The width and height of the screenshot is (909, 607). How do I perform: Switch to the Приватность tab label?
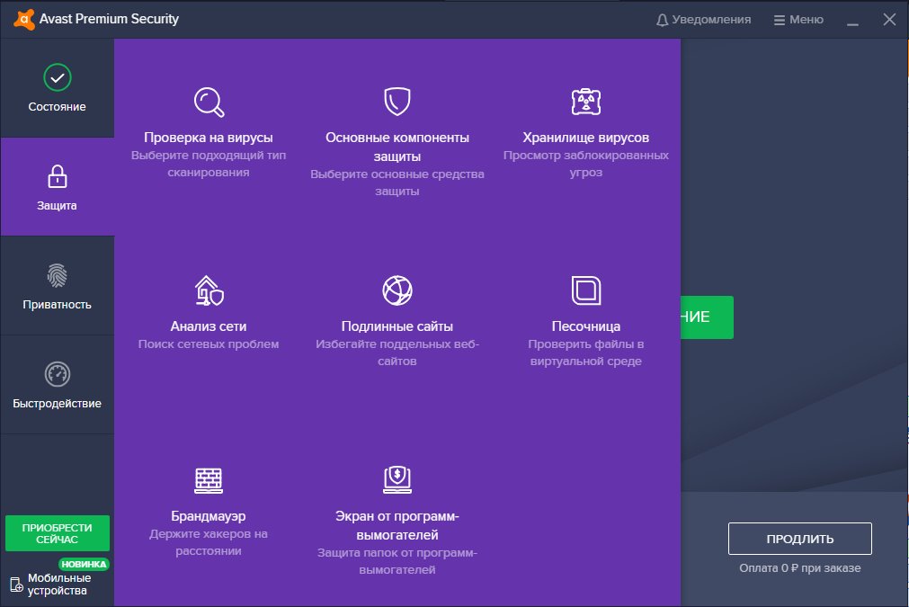pyautogui.click(x=58, y=304)
